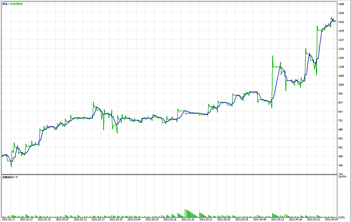Select the 1379 axis value
This screenshot has width=351, height=222.
pyautogui.click(x=341, y=31)
